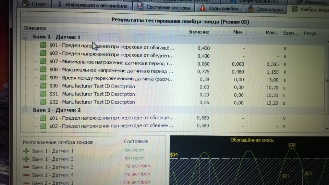Collapse the Банк 1 - Датчик 2 group
329x185 pixels.
pos(25,110)
